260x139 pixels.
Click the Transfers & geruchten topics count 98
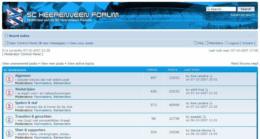(x=153, y=118)
